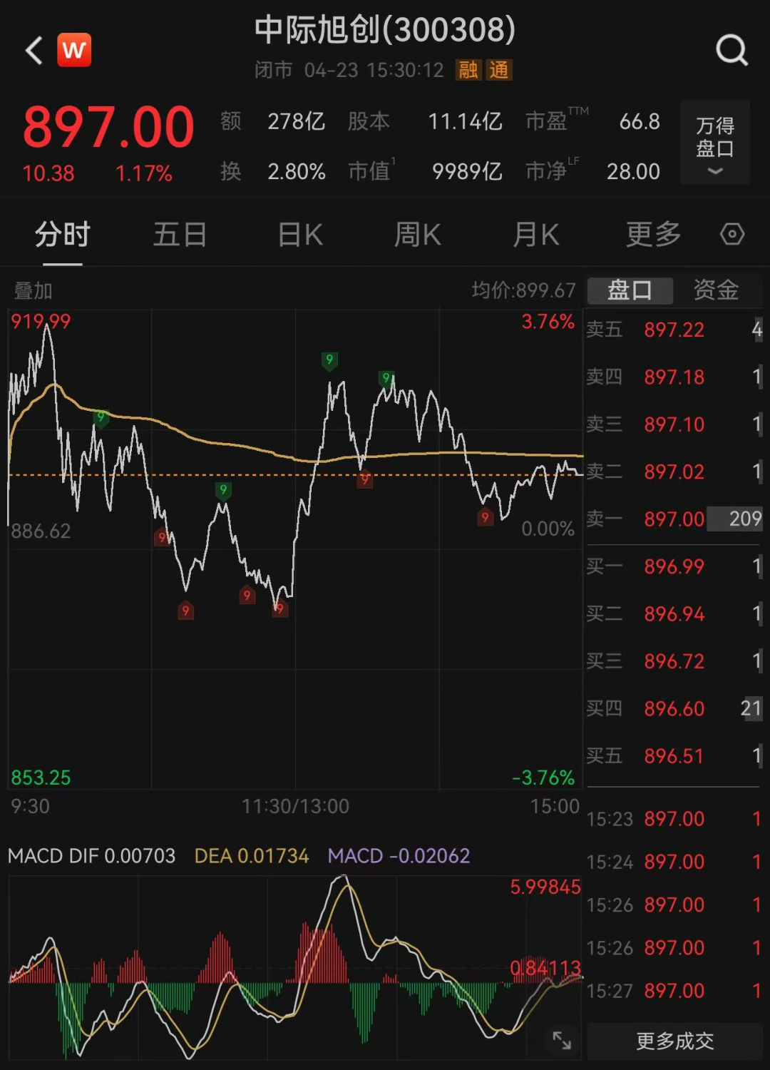The width and height of the screenshot is (770, 1070).
Task: Tap the back arrow at top left
Action: tap(32, 50)
